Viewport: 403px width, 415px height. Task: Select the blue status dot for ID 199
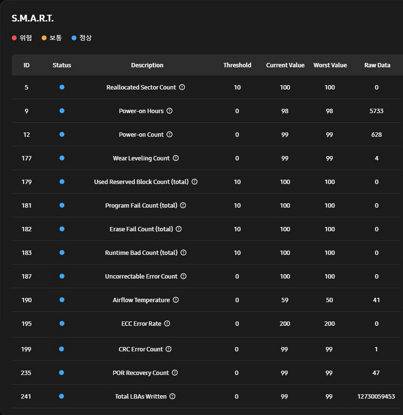coord(62,349)
